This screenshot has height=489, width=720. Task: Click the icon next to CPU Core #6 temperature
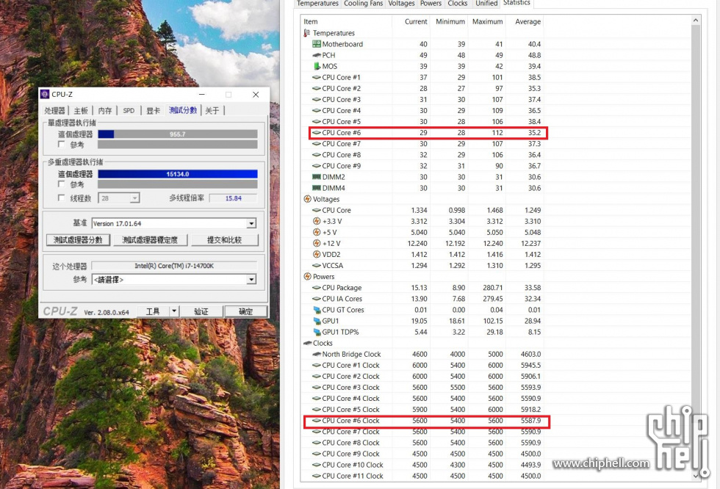pyautogui.click(x=317, y=133)
